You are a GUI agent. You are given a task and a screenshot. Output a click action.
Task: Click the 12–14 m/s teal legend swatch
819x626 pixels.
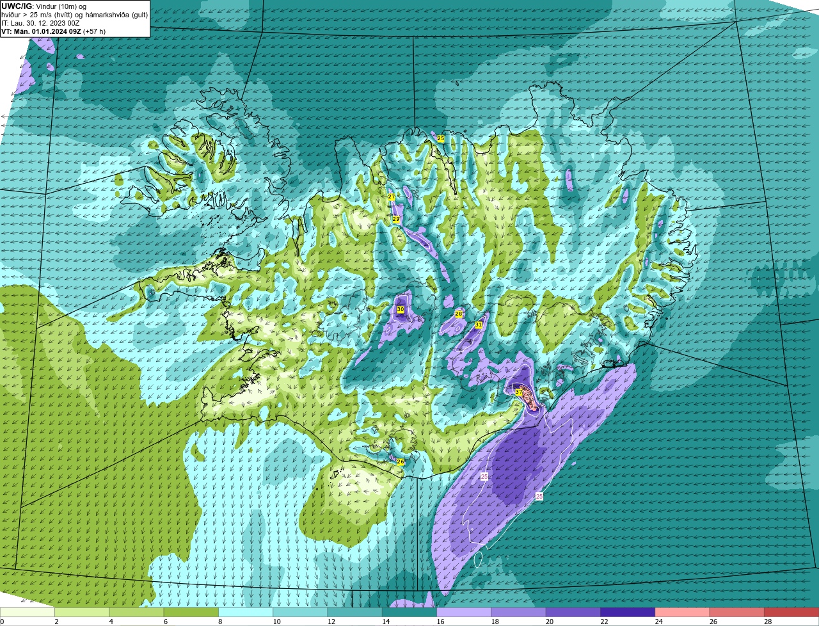[x=354, y=612]
